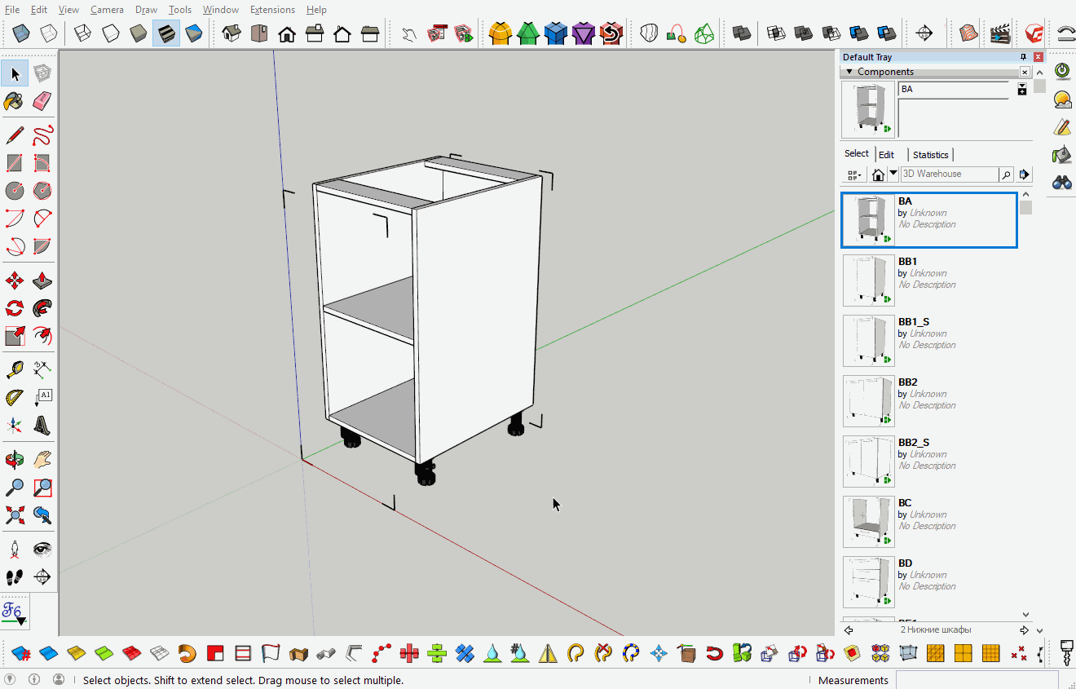Viewport: 1076px width, 689px height.
Task: Toggle auto-hide pin on Default Tray
Action: 1023,56
